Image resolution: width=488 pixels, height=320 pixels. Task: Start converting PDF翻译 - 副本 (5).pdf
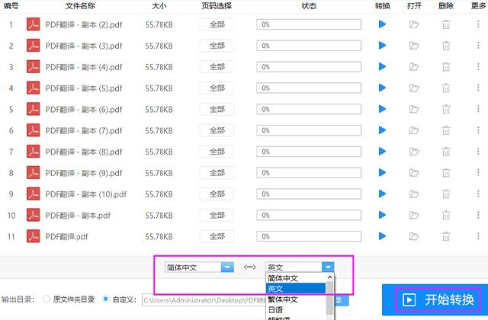382,88
